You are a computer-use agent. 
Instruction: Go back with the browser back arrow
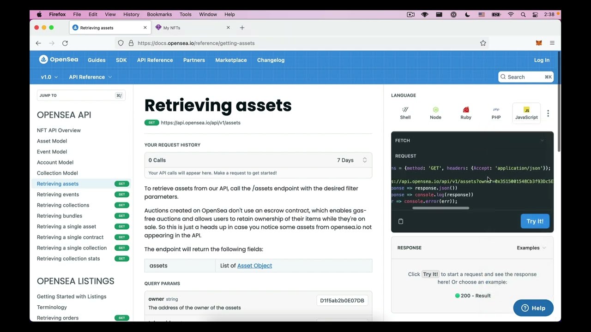tap(38, 43)
